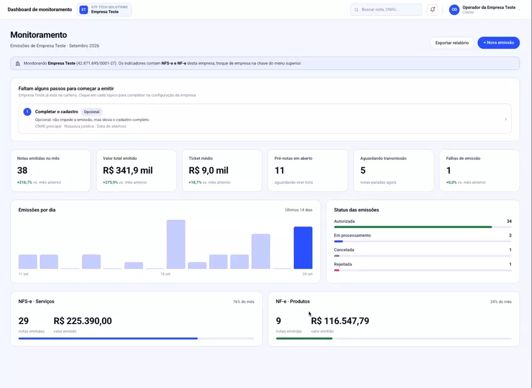
Task: Click the Opcional badge
Action: 92,112
